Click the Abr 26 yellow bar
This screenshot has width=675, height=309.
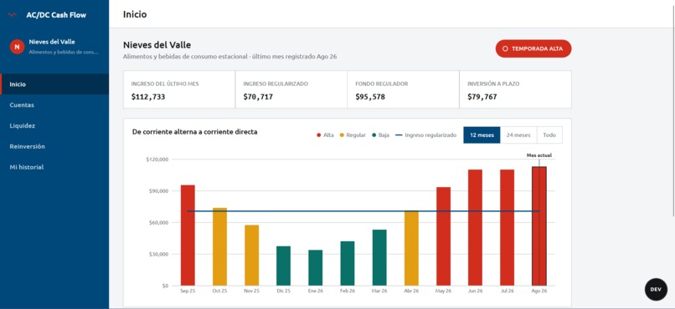pyautogui.click(x=411, y=248)
